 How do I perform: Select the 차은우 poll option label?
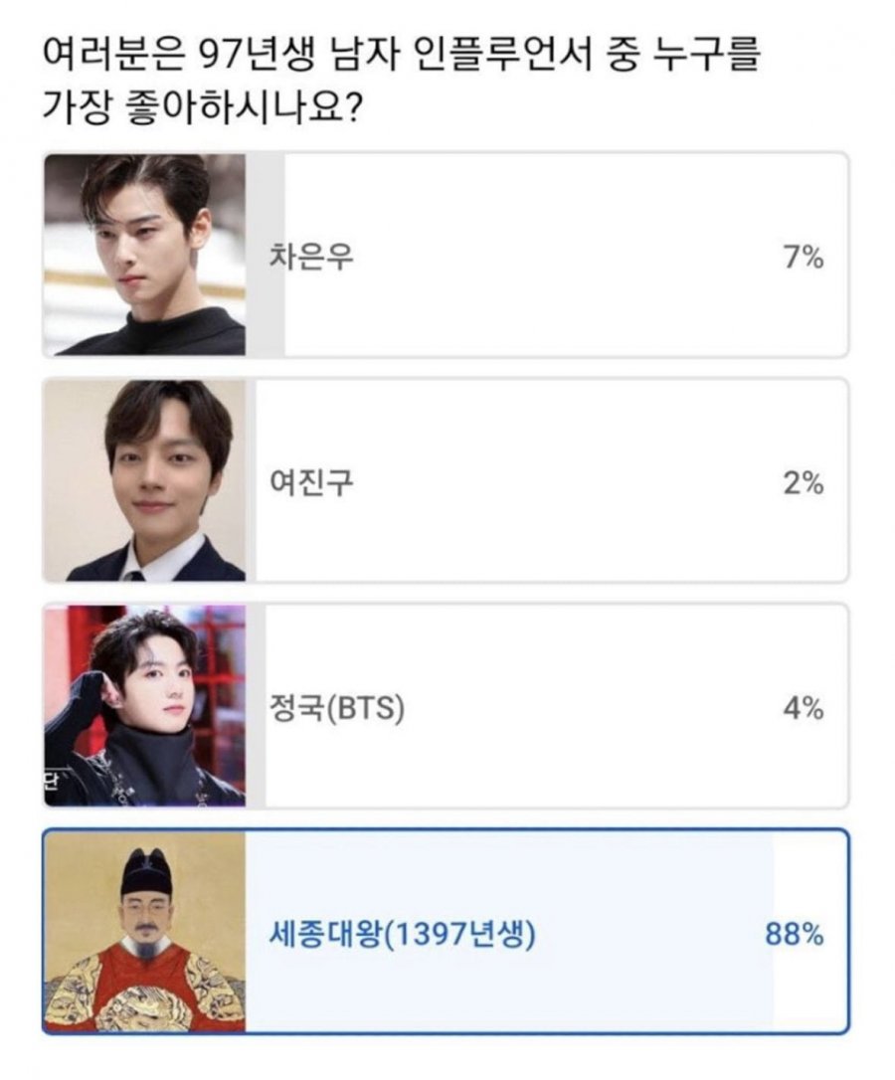point(310,258)
